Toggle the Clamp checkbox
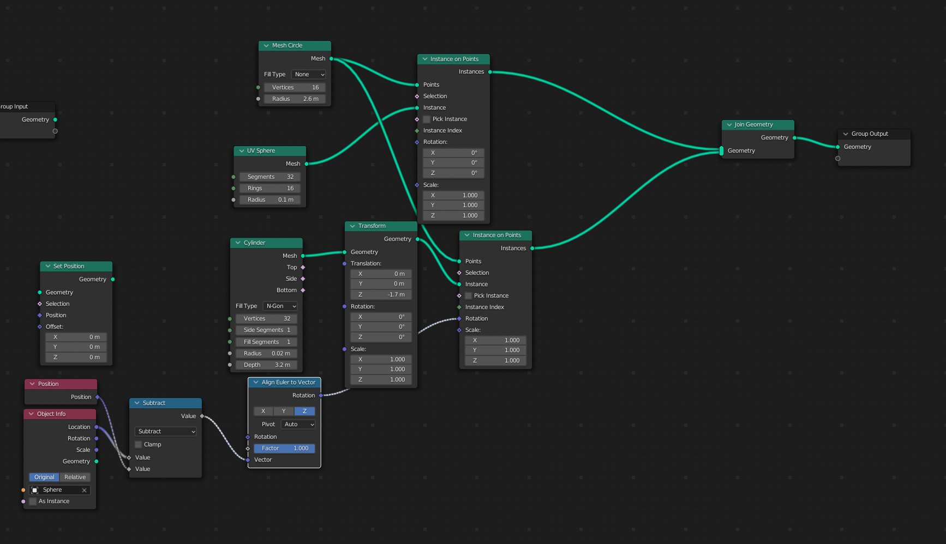The height and width of the screenshot is (544, 946). click(x=138, y=445)
